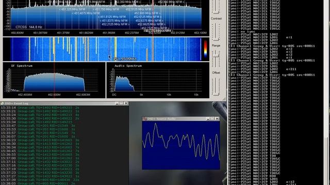Click the red tuning line in waterfall
The image size is (330, 185).
click(x=153, y=49)
